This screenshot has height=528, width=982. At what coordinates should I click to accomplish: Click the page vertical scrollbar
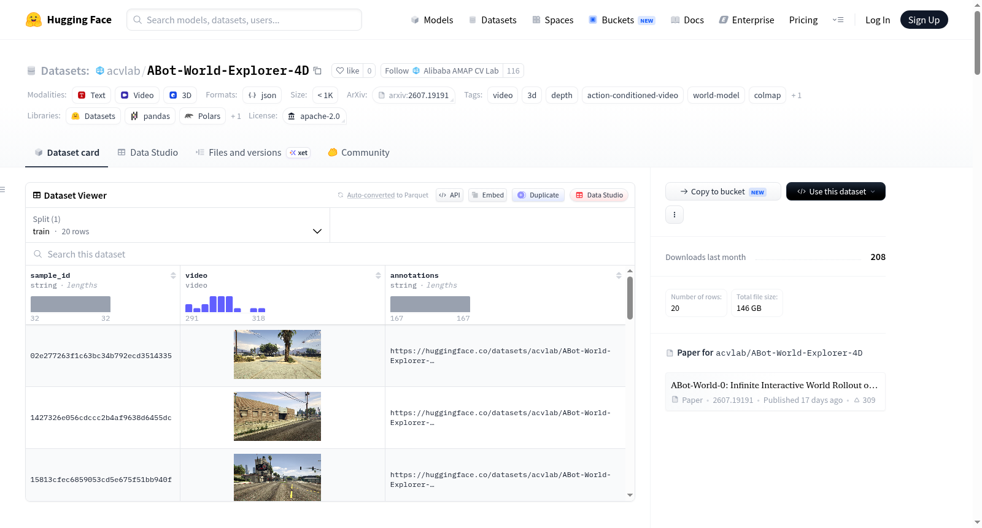click(977, 43)
